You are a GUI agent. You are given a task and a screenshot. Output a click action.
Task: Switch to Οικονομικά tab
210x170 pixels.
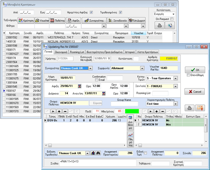(x=61, y=52)
